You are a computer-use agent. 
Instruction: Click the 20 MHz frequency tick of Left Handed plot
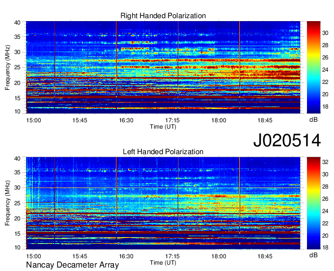tap(17, 218)
